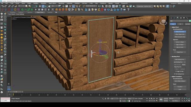Open the Workspaces Default dropdown

pos(184,3)
